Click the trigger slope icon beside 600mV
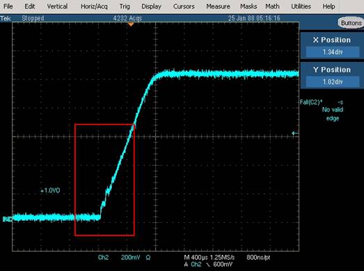This screenshot has width=364, height=271. (208, 265)
